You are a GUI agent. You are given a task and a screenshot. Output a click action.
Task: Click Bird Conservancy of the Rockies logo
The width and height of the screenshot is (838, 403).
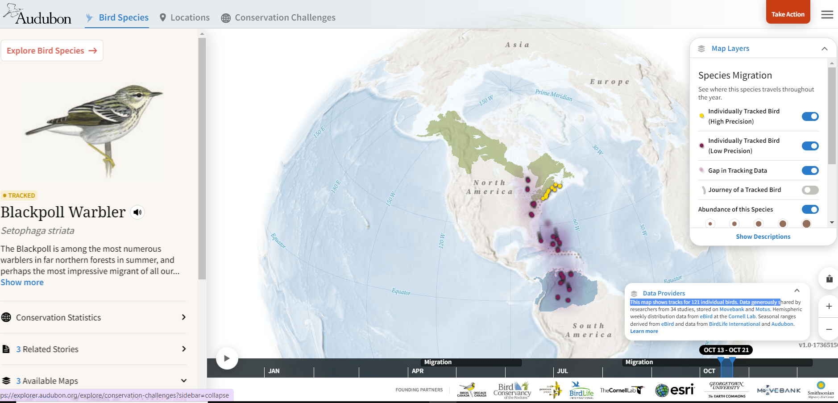pyautogui.click(x=512, y=390)
